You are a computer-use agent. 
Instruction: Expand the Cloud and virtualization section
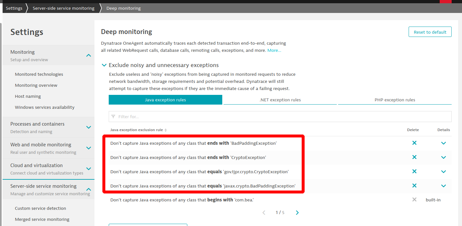pyautogui.click(x=88, y=169)
